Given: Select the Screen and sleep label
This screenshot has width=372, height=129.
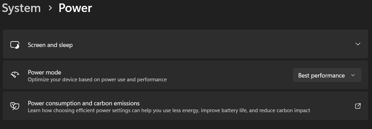Looking at the screenshot, I should tap(50, 45).
